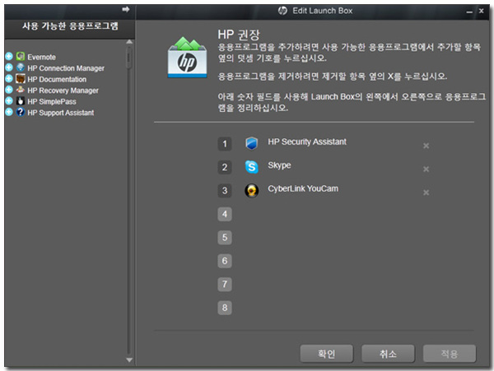Click the Skype label in list
Viewport: 494px width, 371px height.
point(279,165)
